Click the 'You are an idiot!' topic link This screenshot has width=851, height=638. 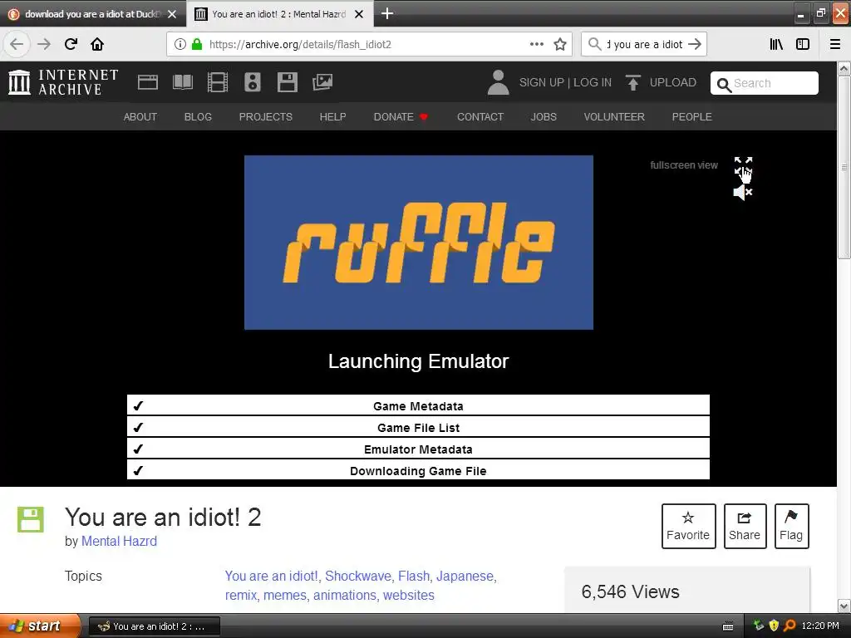click(272, 576)
